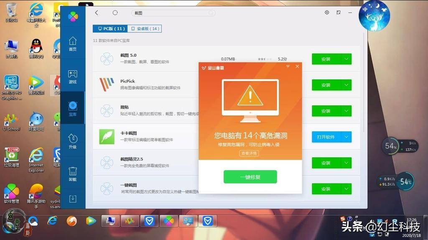Click the colorful clover logo atop the sidebar
This screenshot has height=240, width=428.
click(x=73, y=17)
